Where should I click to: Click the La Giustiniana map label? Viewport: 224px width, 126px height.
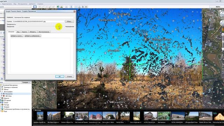point(121,14)
